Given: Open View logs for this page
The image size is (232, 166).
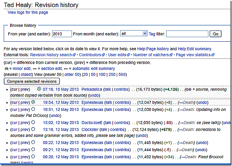Looking at the screenshot, I should [28, 12].
